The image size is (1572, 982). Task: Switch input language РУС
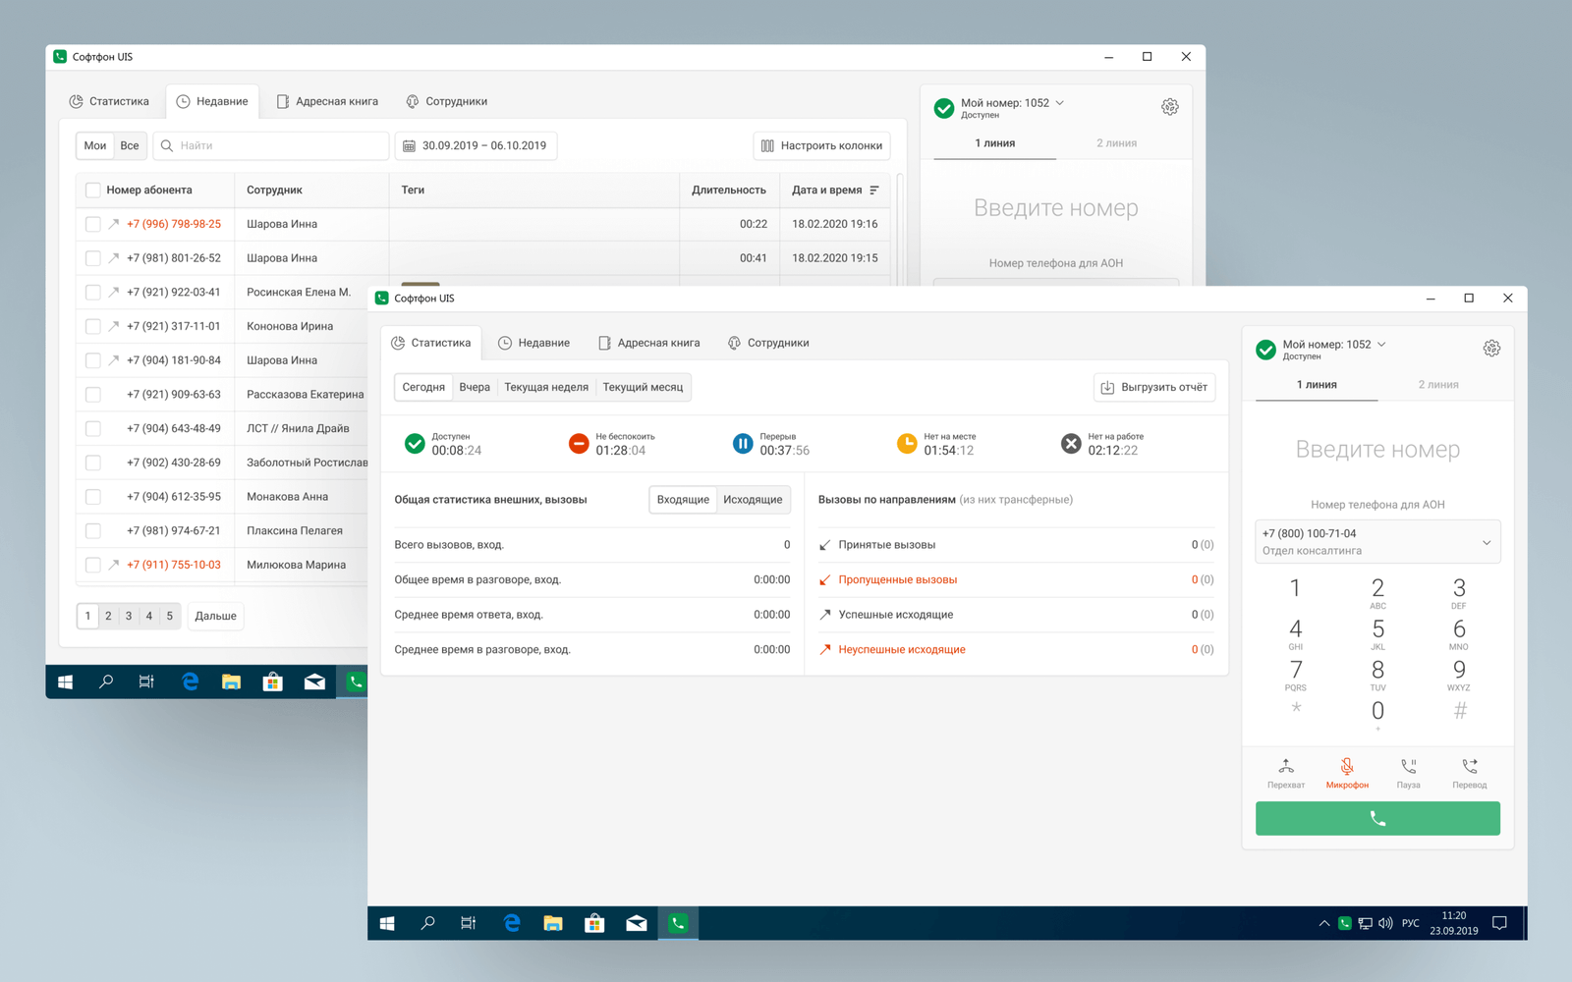click(x=1411, y=923)
